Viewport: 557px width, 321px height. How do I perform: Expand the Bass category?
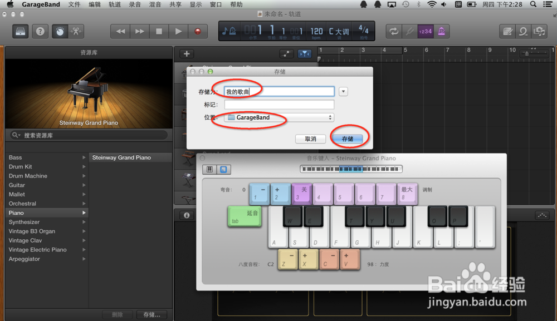pyautogui.click(x=84, y=157)
